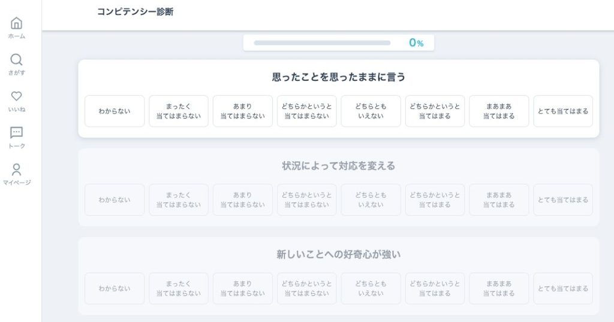Select どちらかというと当てはまらない in first question

(x=306, y=111)
